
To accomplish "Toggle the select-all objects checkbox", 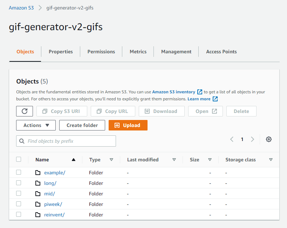I will point(19,159).
